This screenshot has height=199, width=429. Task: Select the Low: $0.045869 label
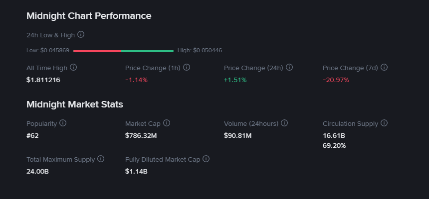click(48, 51)
